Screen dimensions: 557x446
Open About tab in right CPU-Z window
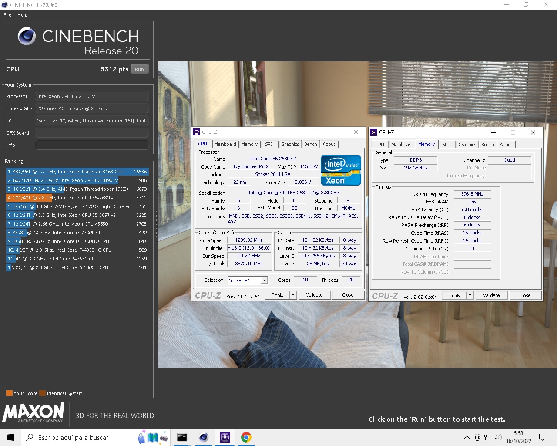[506, 145]
